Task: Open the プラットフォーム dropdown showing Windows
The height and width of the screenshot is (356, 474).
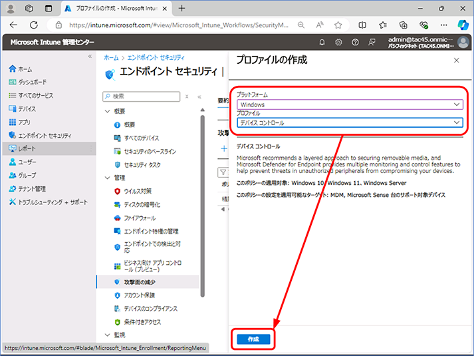Action: [350, 104]
